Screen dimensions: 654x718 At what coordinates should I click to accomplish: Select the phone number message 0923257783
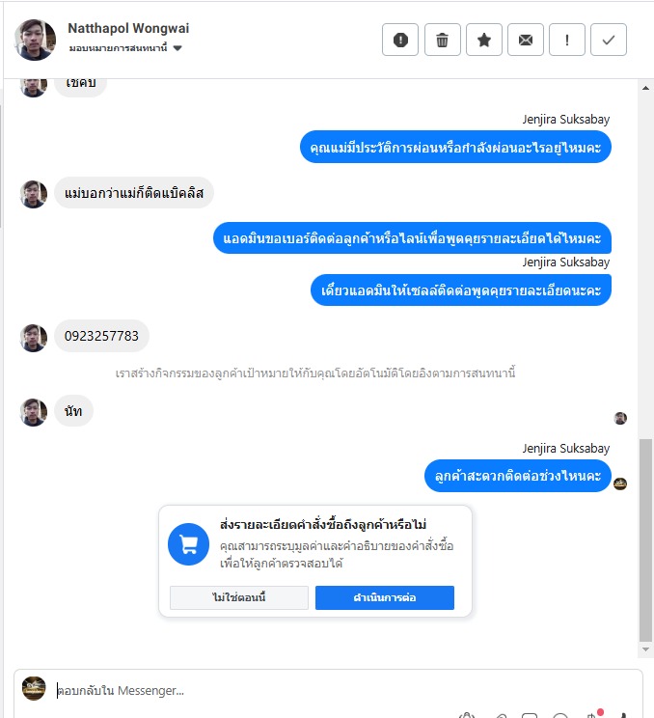101,336
